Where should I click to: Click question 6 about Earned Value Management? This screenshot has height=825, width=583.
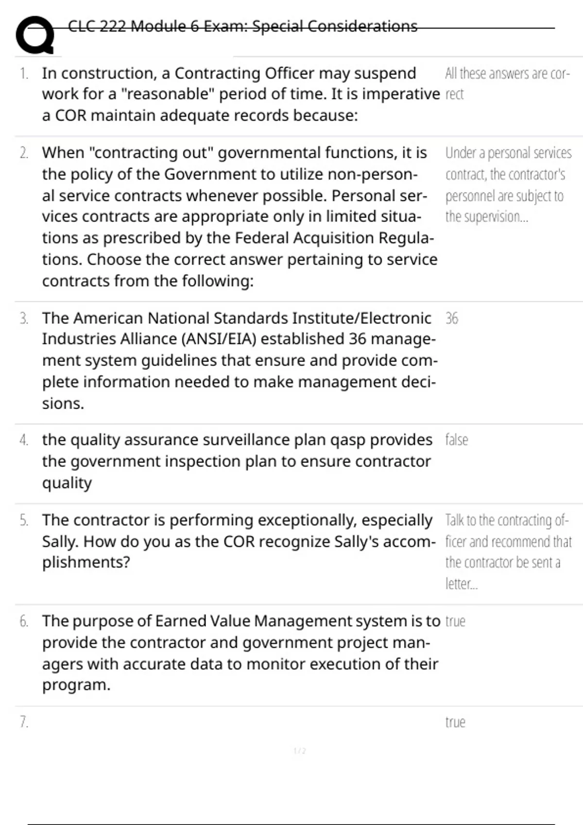click(x=241, y=653)
